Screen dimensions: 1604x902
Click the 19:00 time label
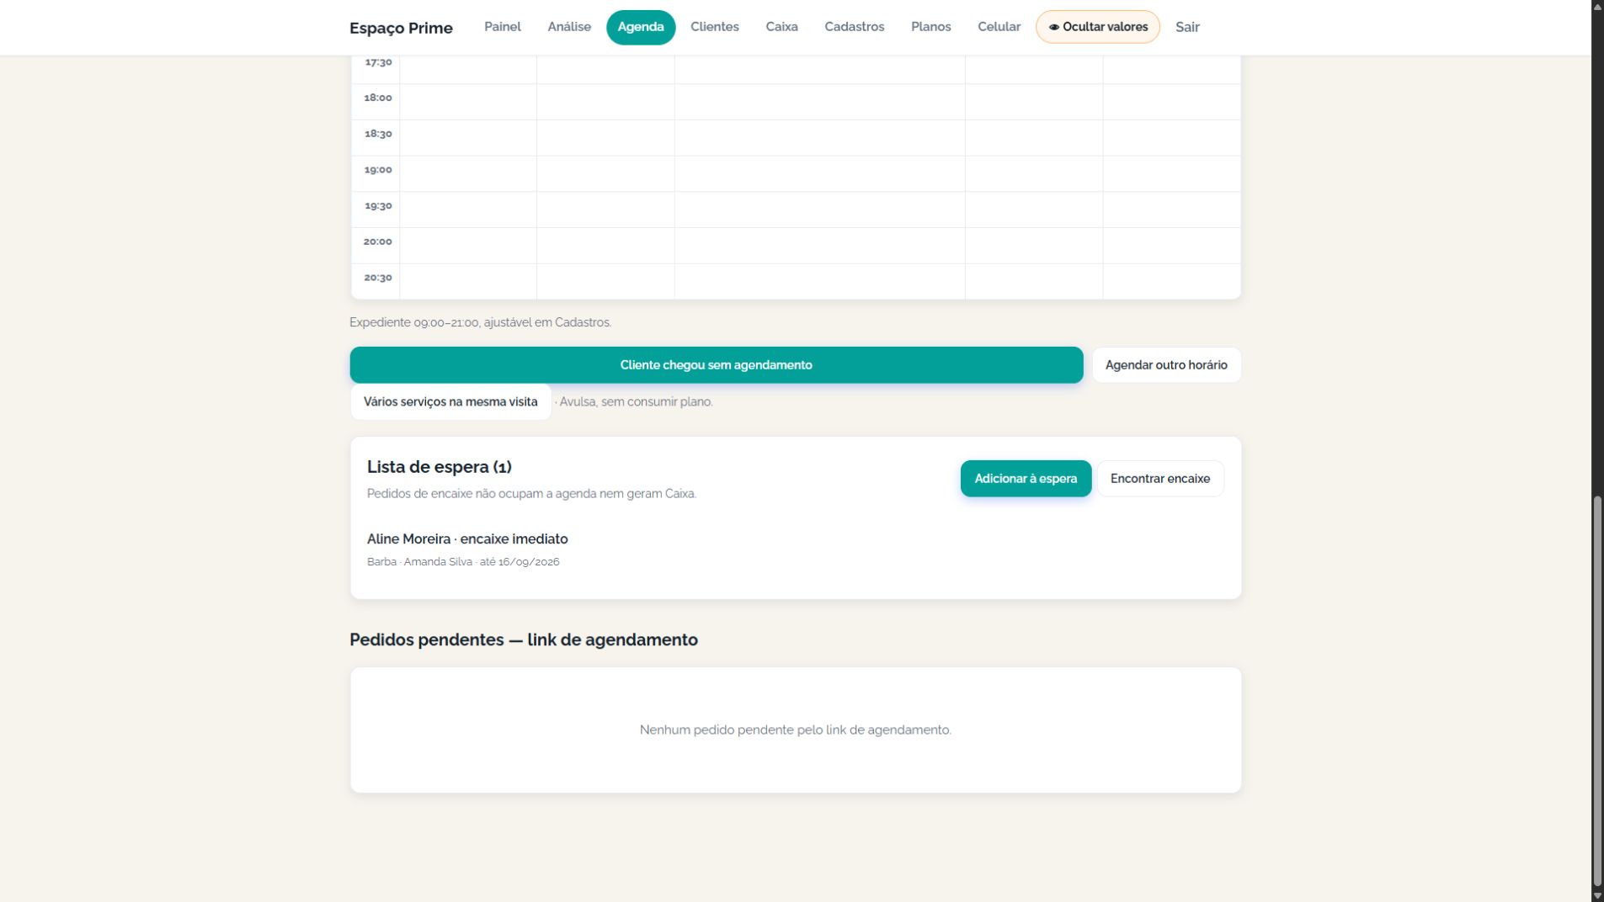[378, 170]
